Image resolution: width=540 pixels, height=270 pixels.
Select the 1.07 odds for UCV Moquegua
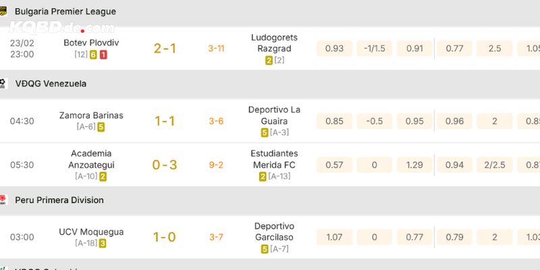tap(334, 237)
